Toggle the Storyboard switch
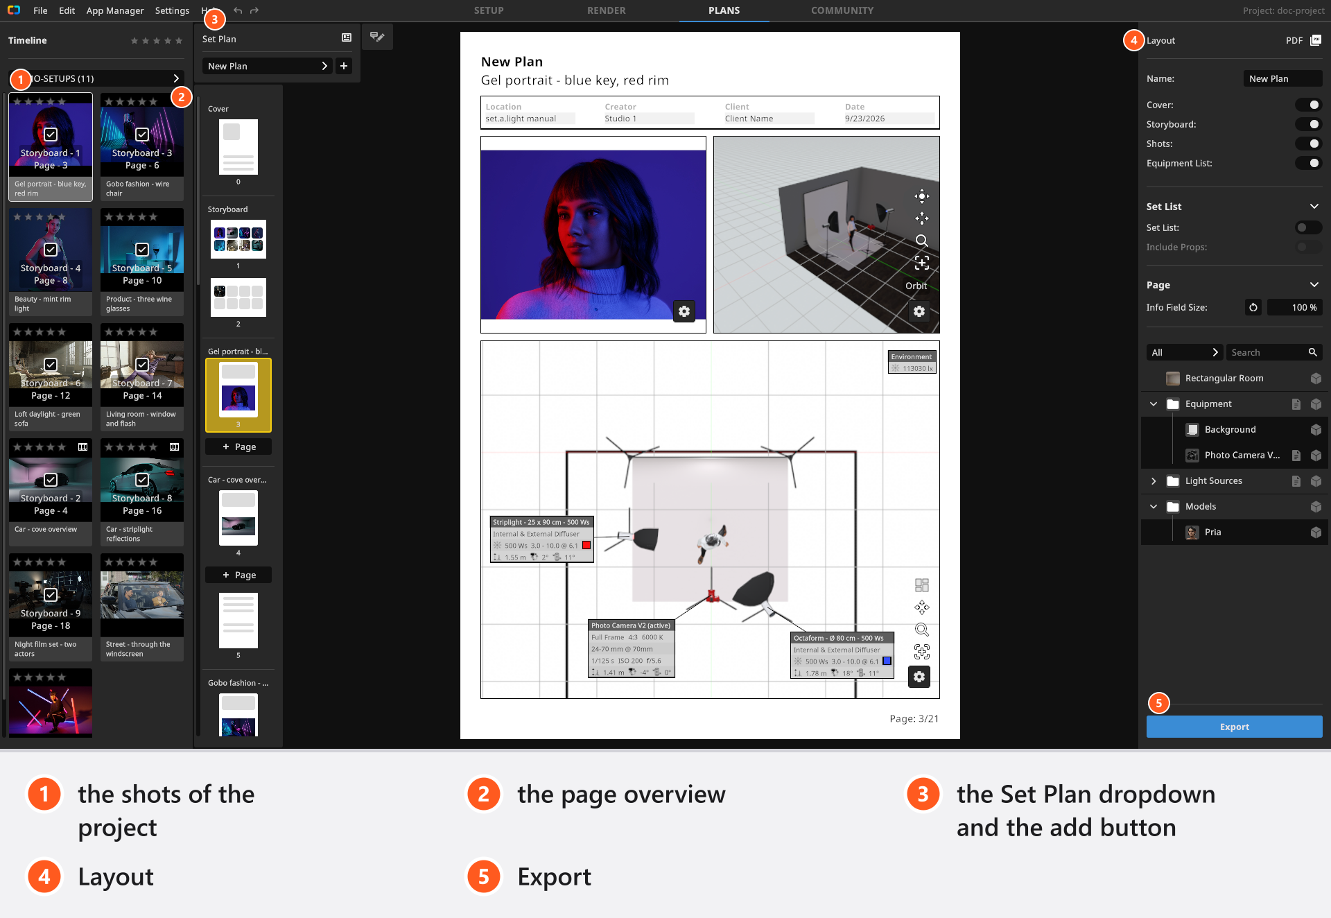This screenshot has width=1331, height=918. (1309, 124)
